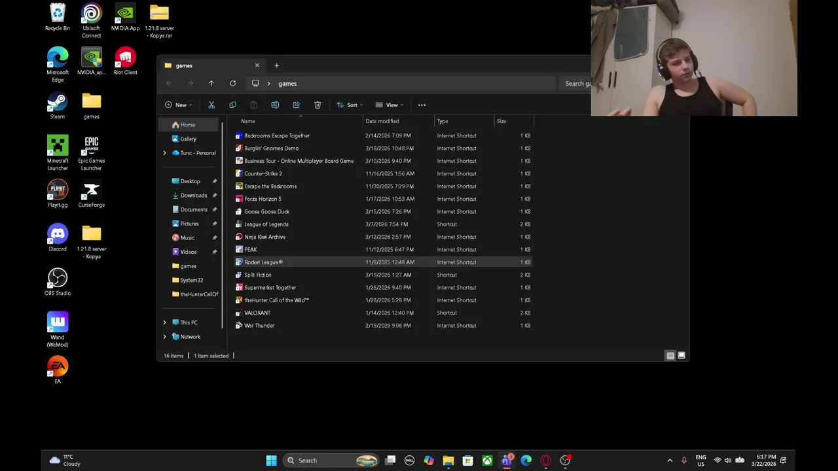The height and width of the screenshot is (471, 838).
Task: Open the Steam desktop shortcut
Action: pyautogui.click(x=58, y=106)
